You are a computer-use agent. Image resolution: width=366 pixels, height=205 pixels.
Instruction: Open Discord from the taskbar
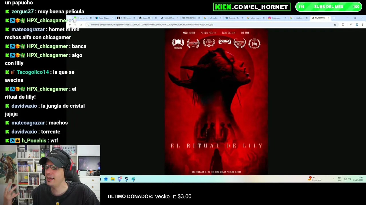(x=120, y=179)
